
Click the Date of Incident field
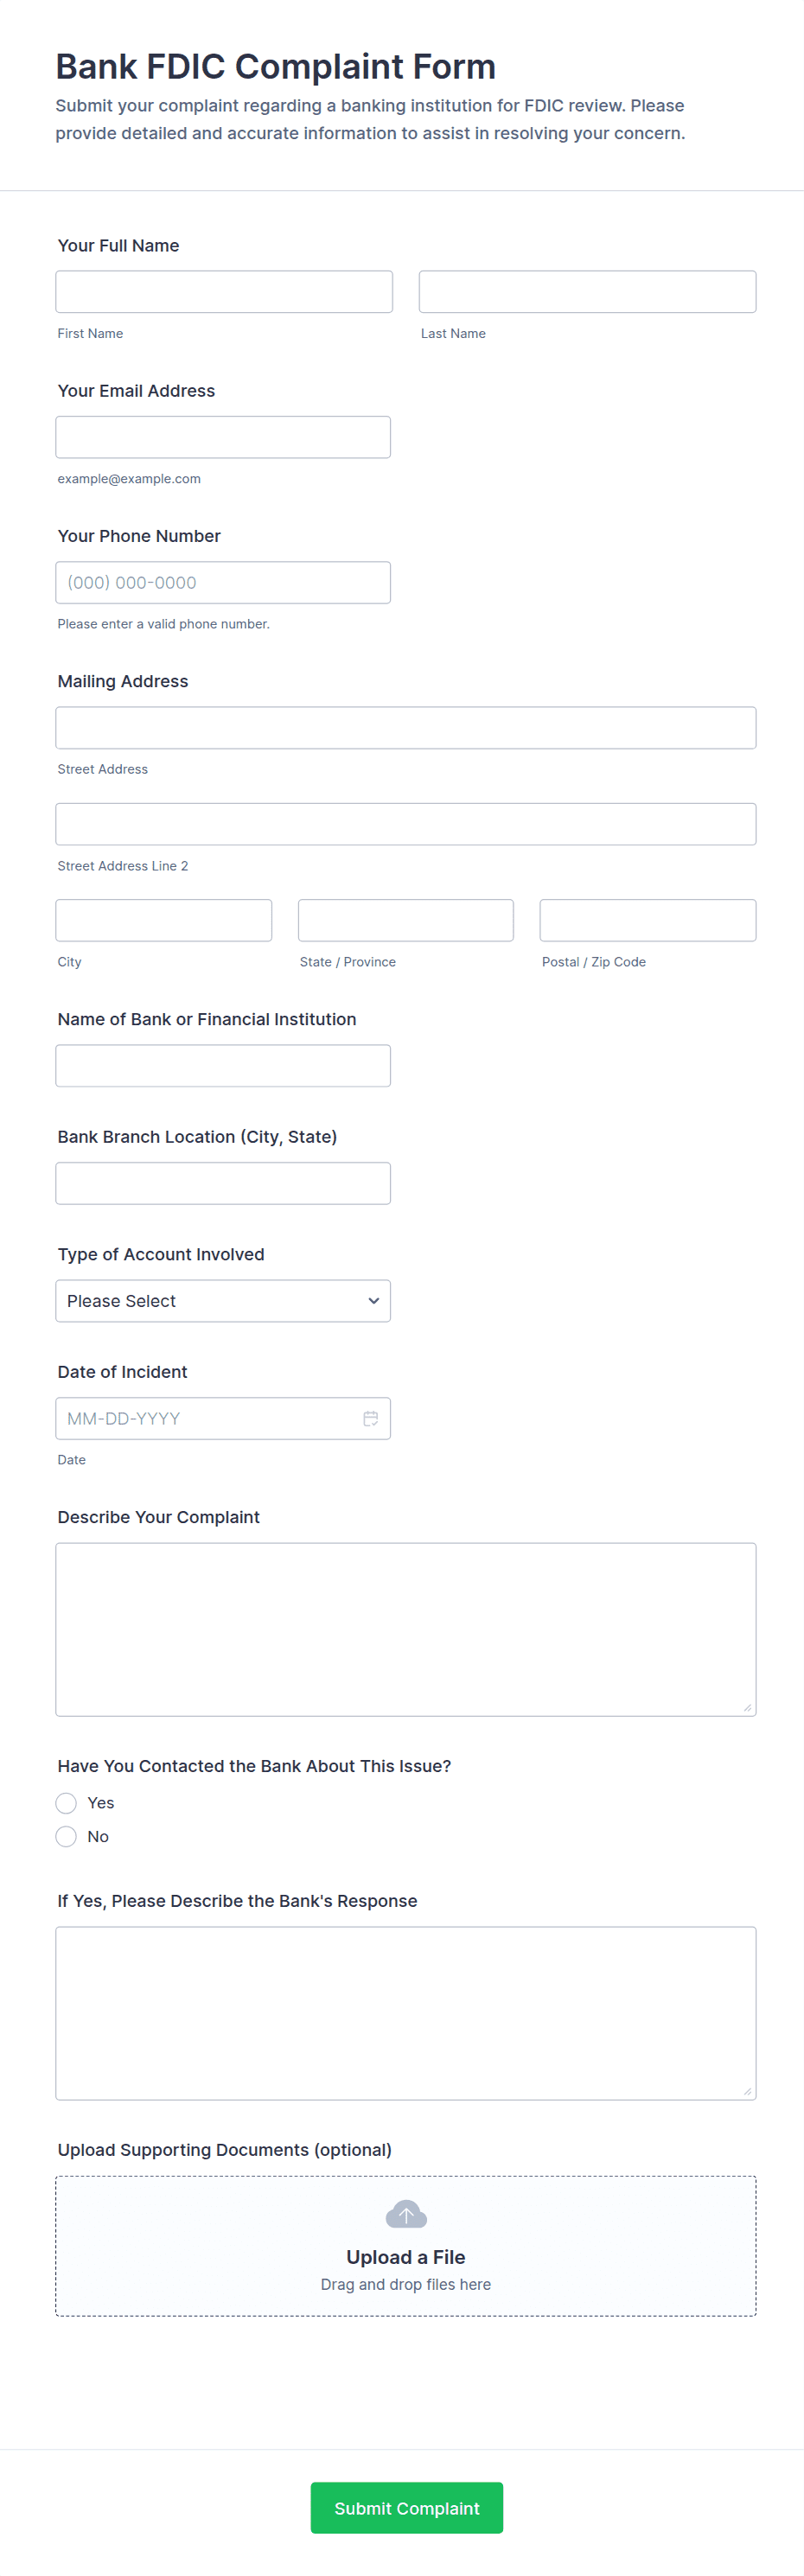point(205,1418)
